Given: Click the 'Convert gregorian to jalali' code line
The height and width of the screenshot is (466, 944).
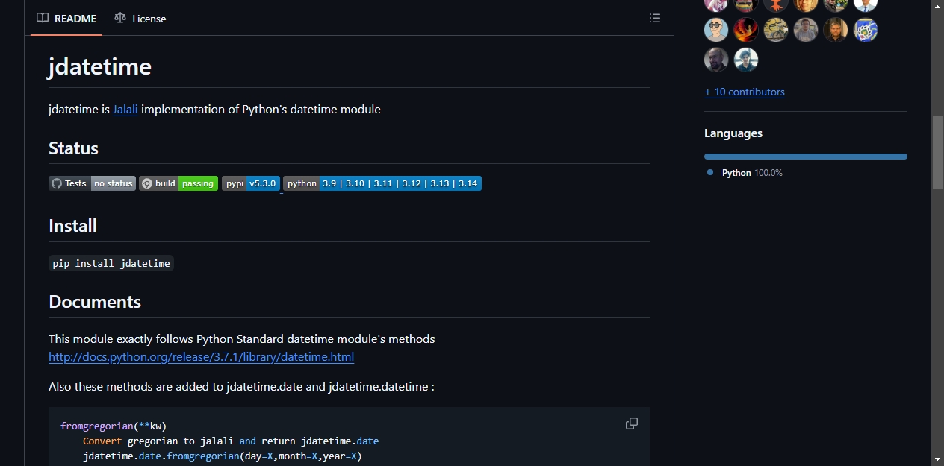Looking at the screenshot, I should click(x=231, y=441).
